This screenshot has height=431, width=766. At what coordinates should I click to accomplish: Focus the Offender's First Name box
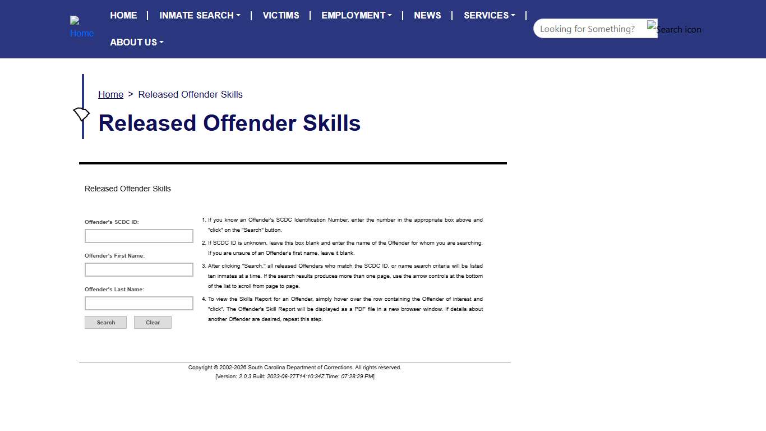tap(139, 269)
